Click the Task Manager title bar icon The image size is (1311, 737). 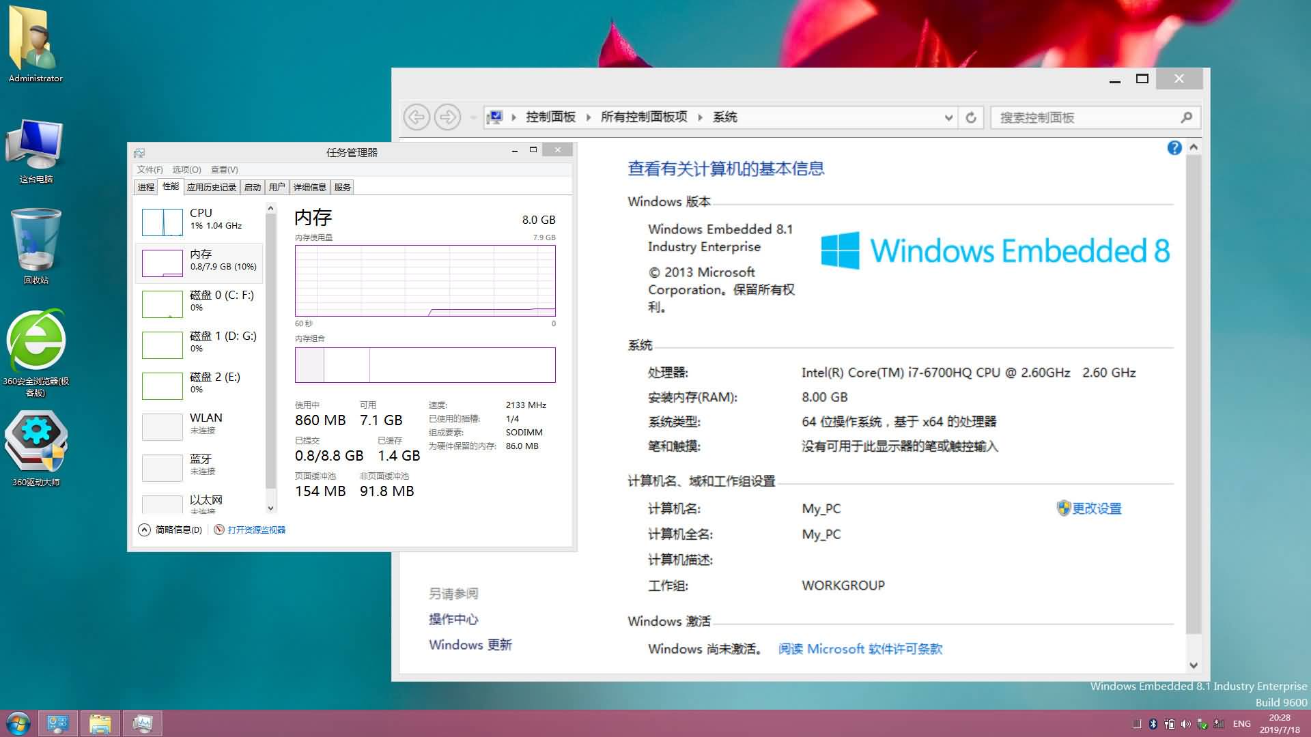tap(139, 152)
